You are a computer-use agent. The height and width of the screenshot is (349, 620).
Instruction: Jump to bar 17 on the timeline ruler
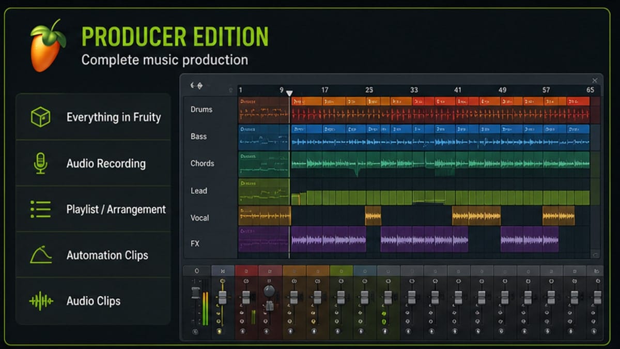pyautogui.click(x=324, y=90)
